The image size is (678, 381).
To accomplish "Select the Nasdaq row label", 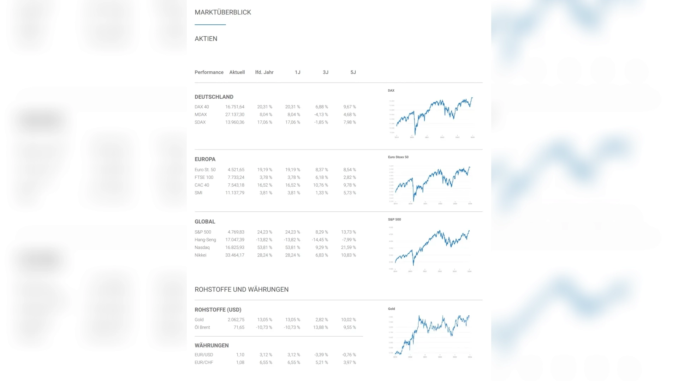I will click(x=202, y=248).
